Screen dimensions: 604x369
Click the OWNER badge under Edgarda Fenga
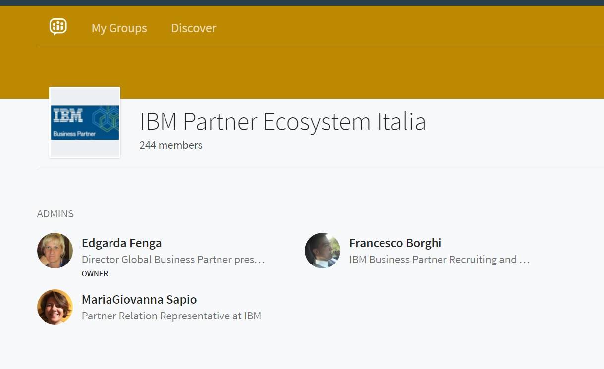pos(95,274)
